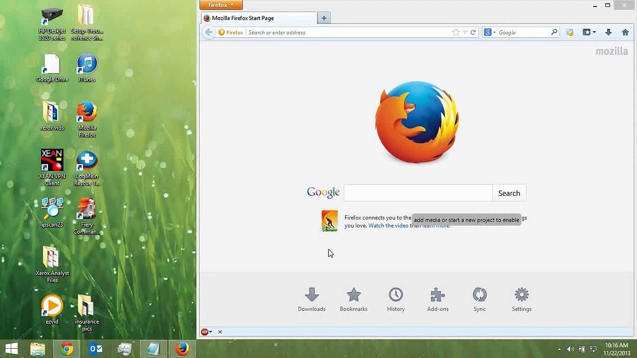This screenshot has width=637, height=358.
Task: Open a new tab with the plus button
Action: click(324, 18)
